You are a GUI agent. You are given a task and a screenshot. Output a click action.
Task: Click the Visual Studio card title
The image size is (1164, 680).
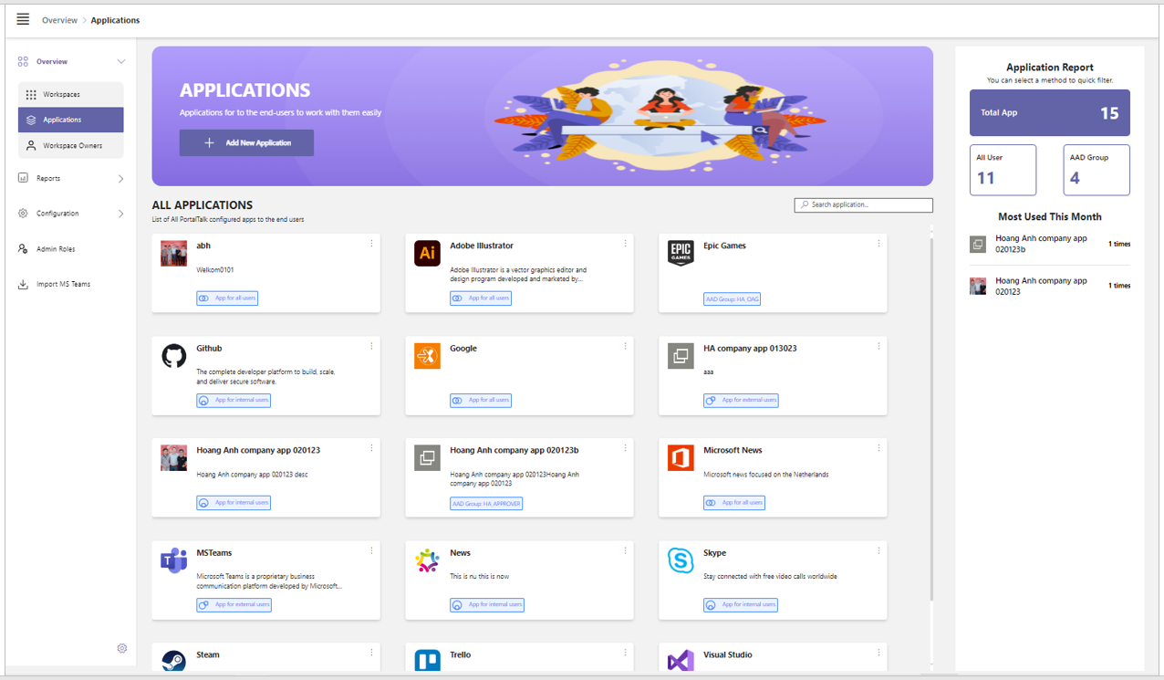click(x=728, y=654)
